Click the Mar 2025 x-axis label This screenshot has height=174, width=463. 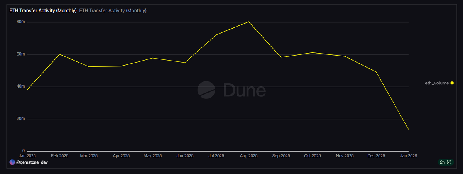89,156
